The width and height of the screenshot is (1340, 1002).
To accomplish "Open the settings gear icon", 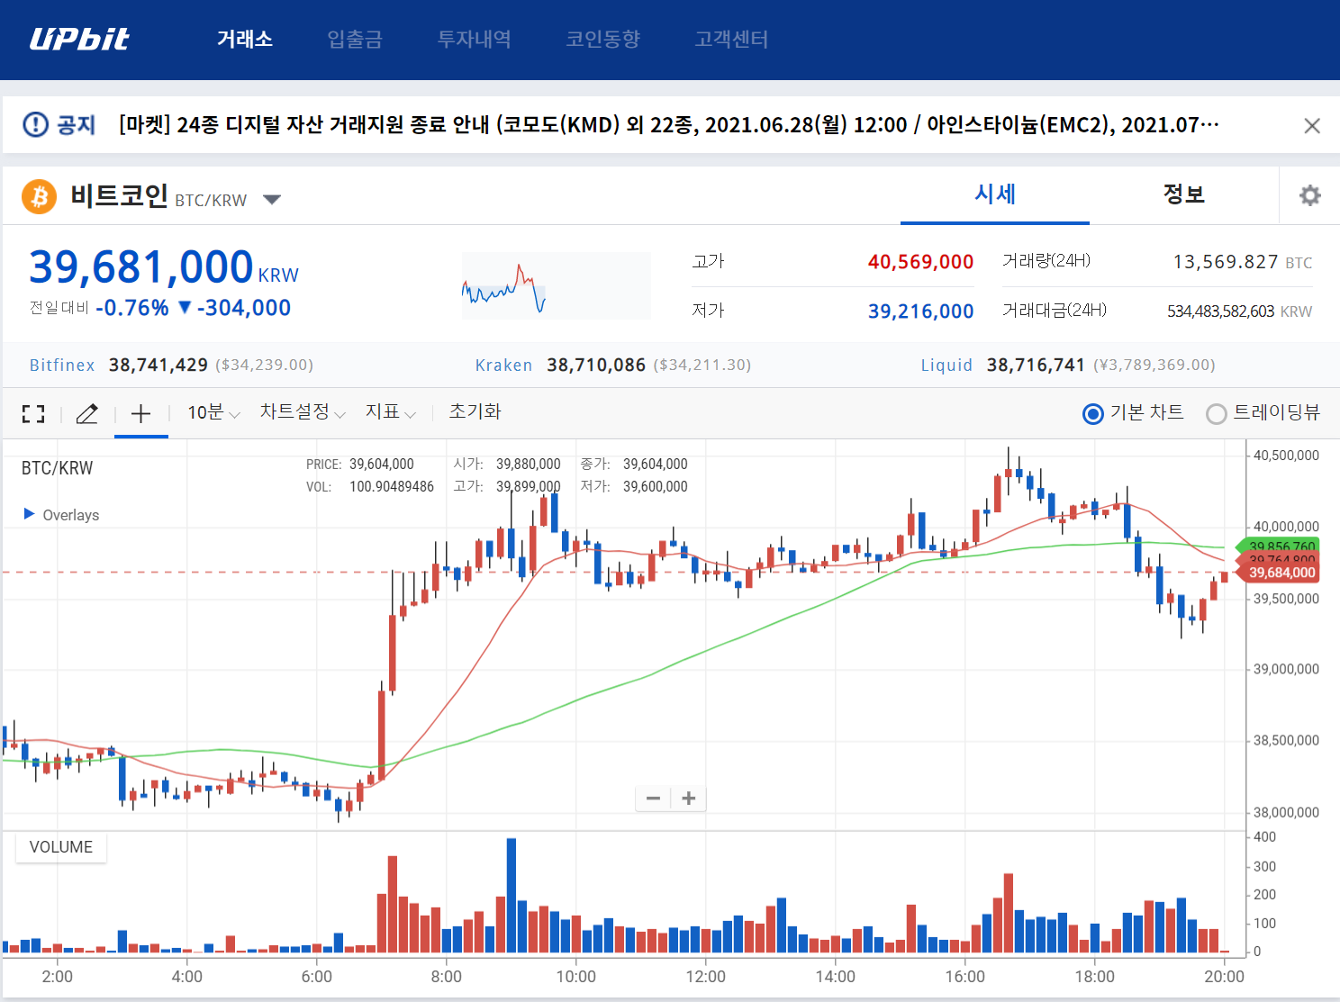I will point(1310,195).
